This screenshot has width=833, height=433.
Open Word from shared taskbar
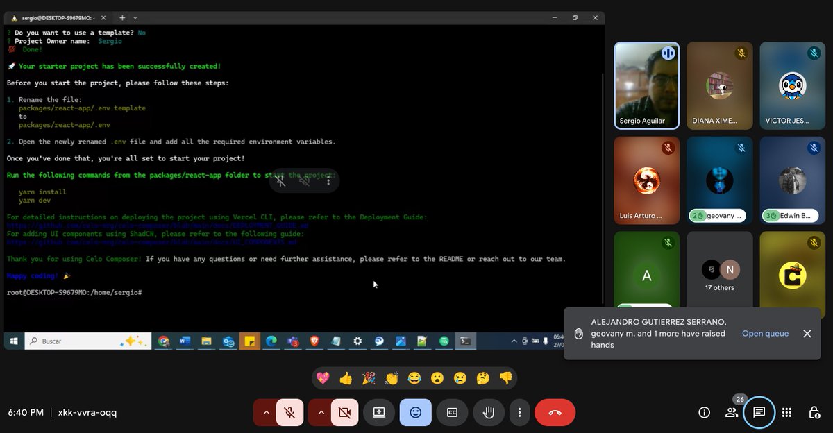click(185, 341)
